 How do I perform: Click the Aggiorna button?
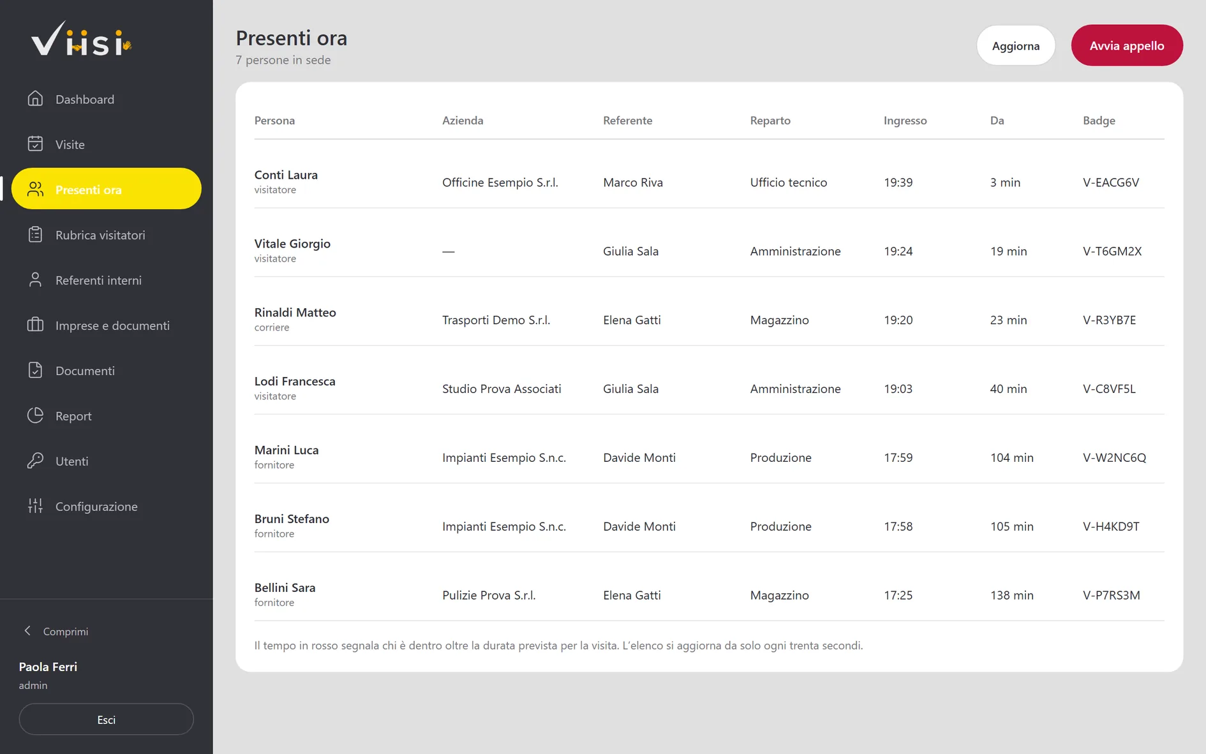(x=1015, y=45)
